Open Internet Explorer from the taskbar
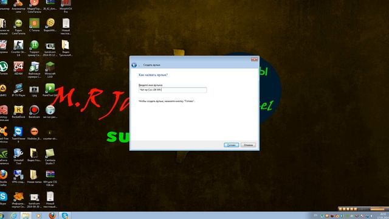 (13, 215)
